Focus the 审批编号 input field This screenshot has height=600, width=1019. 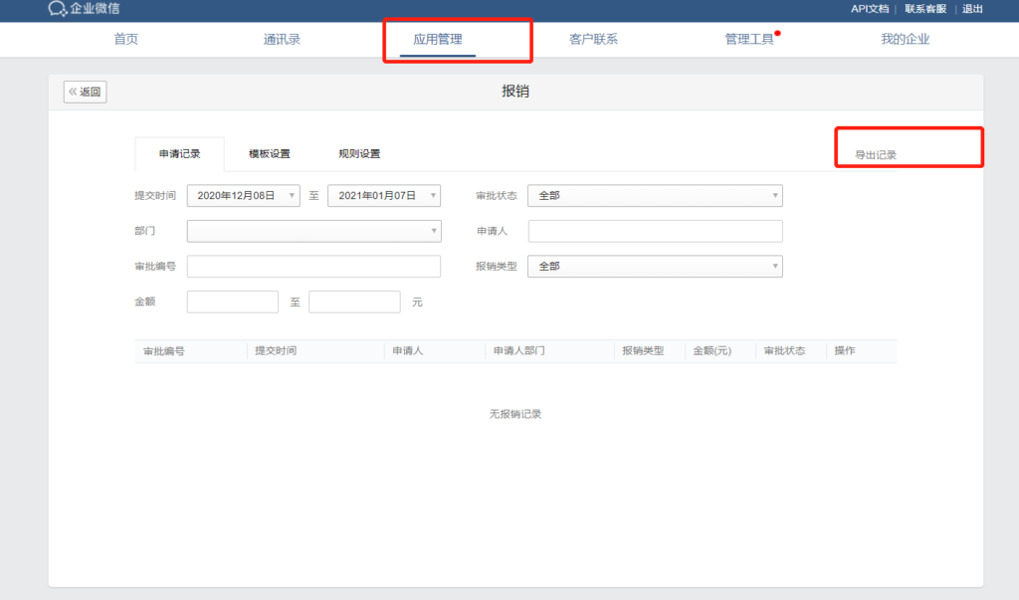point(313,266)
